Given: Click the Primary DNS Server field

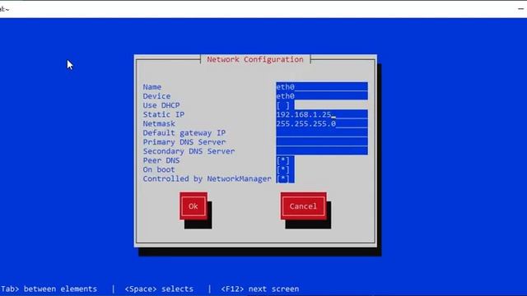Looking at the screenshot, I should tap(322, 142).
